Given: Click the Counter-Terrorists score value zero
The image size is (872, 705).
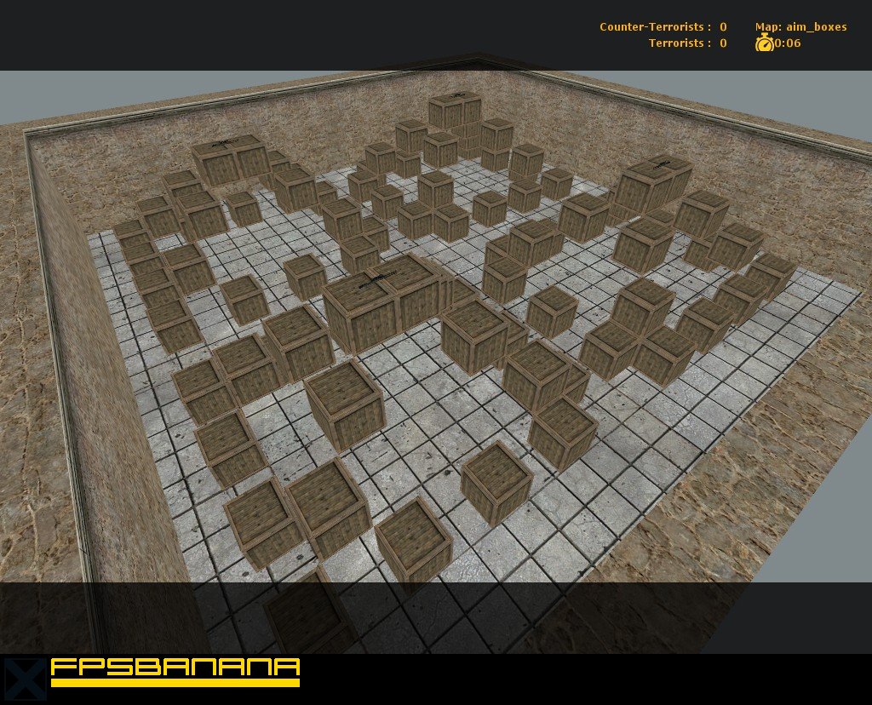Looking at the screenshot, I should coord(720,26).
